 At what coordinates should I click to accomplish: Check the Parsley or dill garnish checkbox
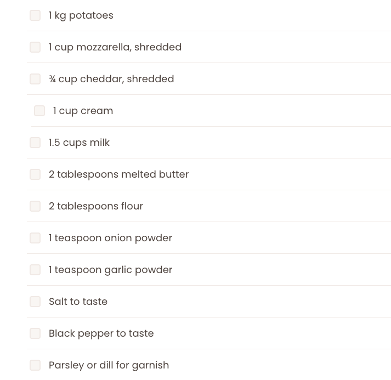point(35,365)
